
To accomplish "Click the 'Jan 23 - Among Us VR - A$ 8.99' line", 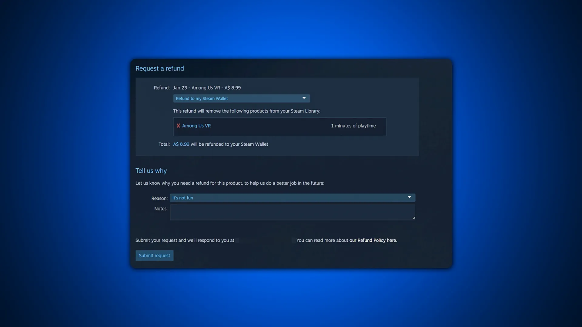I will (x=207, y=88).
